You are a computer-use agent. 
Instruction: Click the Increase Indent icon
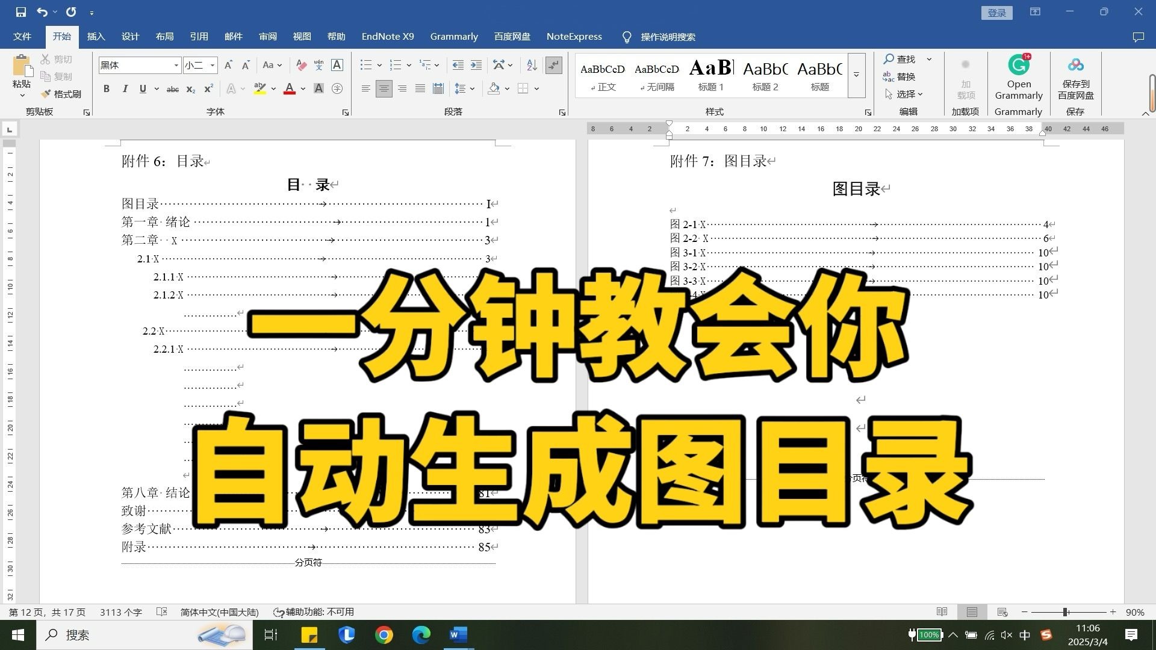pos(476,64)
